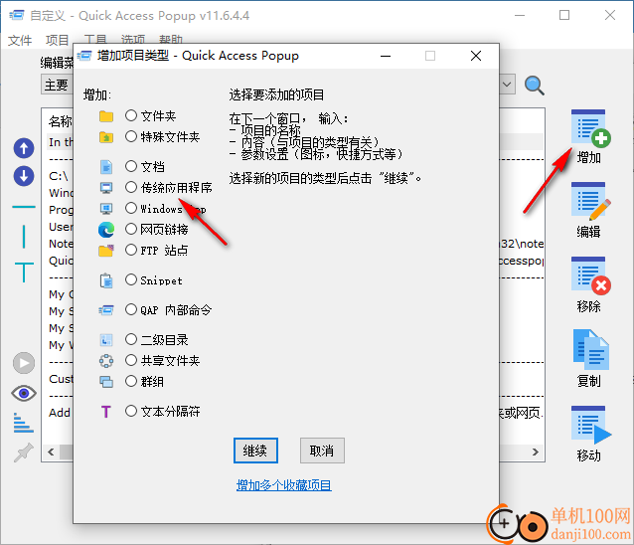Image resolution: width=634 pixels, height=545 pixels.
Task: Minimize the 增加项目类型 dialog
Action: click(x=386, y=56)
